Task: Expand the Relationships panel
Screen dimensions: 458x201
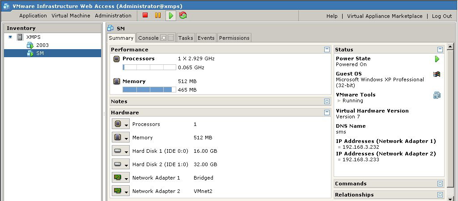Action: (440, 195)
